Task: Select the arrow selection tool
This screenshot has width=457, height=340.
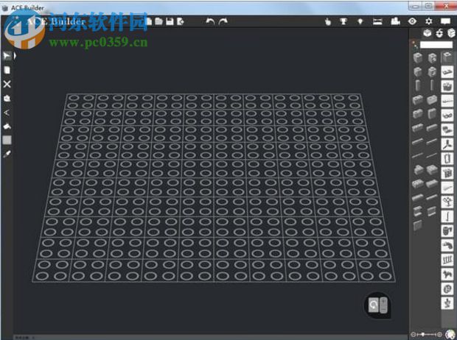Action: click(7, 56)
